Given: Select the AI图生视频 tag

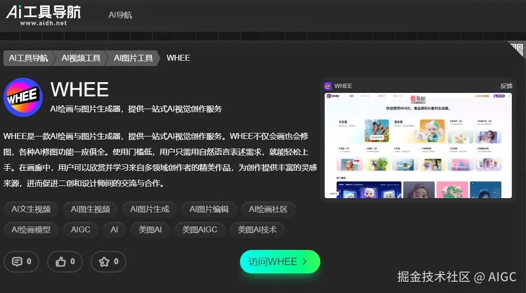Looking at the screenshot, I should (x=90, y=209).
